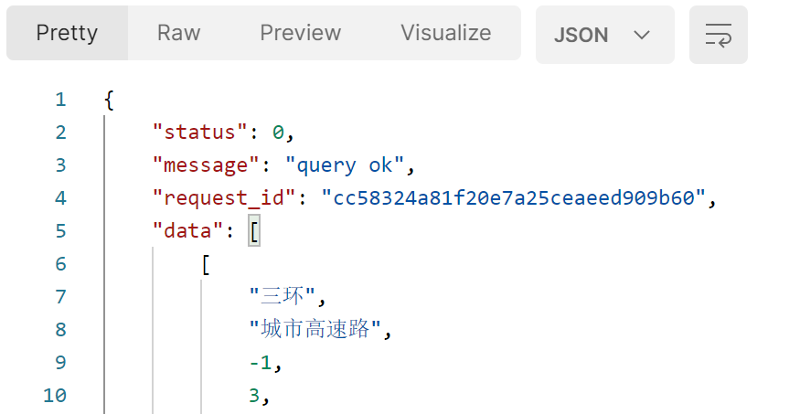Select the Preview tab
The height and width of the screenshot is (414, 800).
coord(300,33)
